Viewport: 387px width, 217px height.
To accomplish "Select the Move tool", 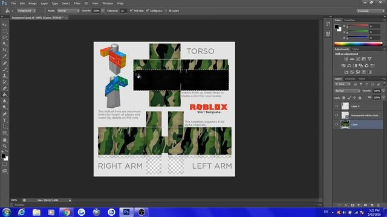I will tap(4, 25).
